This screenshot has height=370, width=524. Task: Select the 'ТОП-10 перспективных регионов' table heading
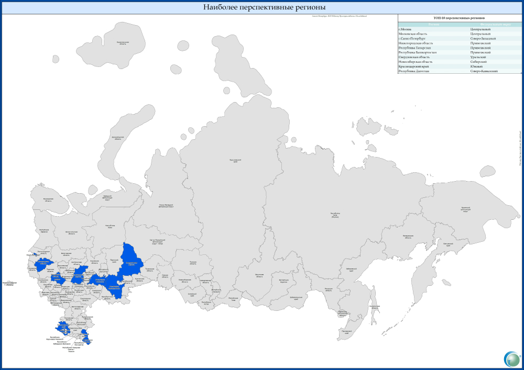pyautogui.click(x=459, y=18)
